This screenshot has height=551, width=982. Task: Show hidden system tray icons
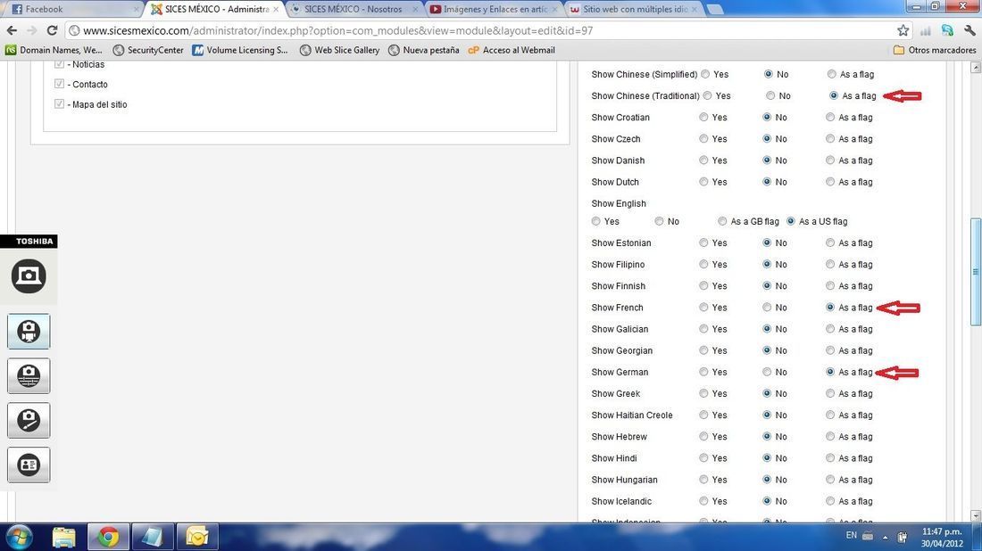pyautogui.click(x=885, y=537)
